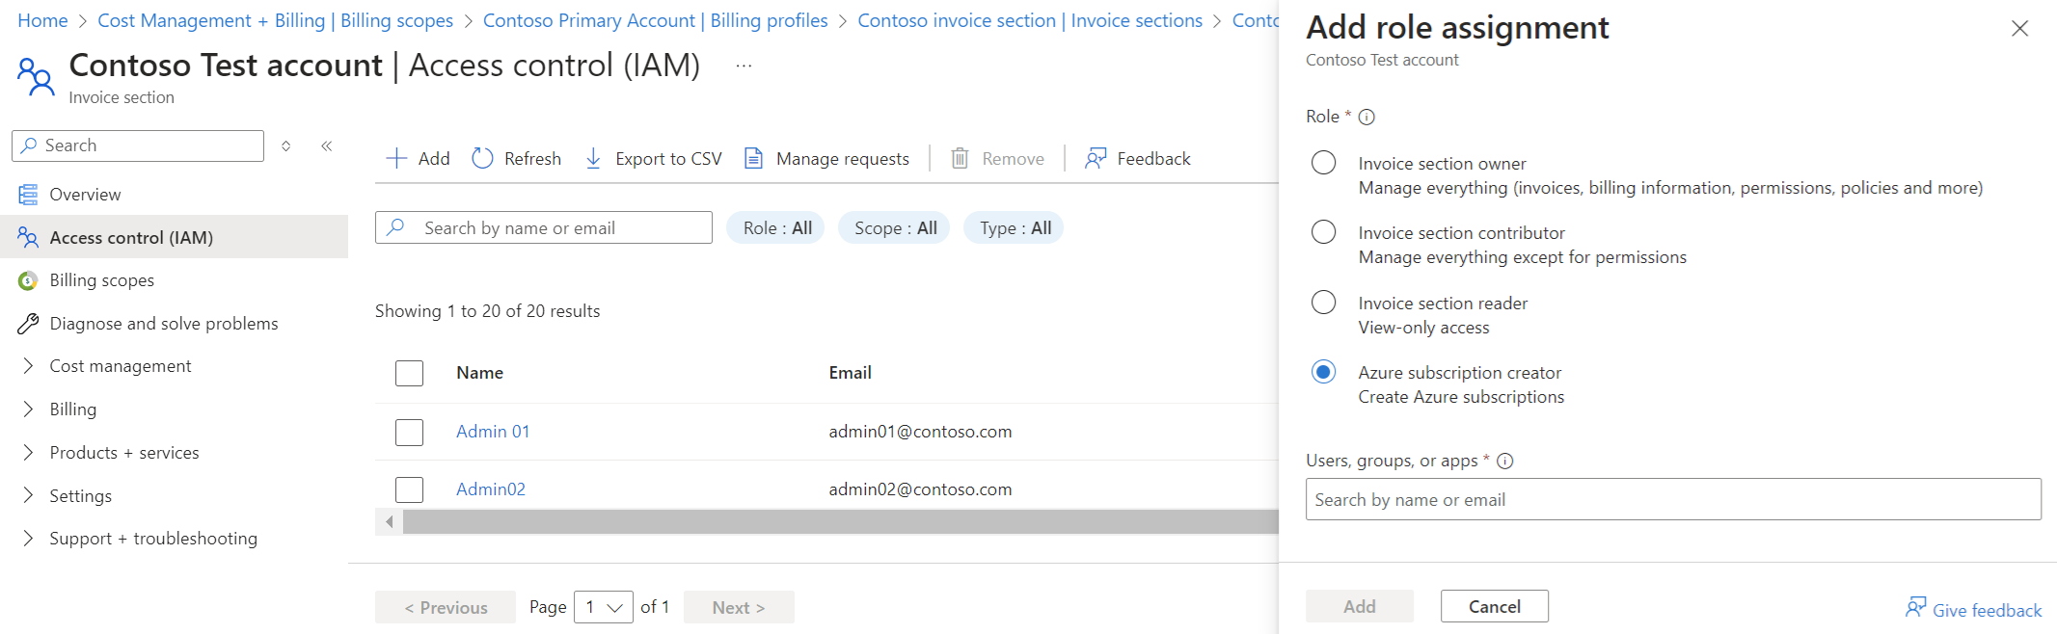This screenshot has height=634, width=2057.
Task: Select the Invoice section owner radio button
Action: click(x=1324, y=163)
